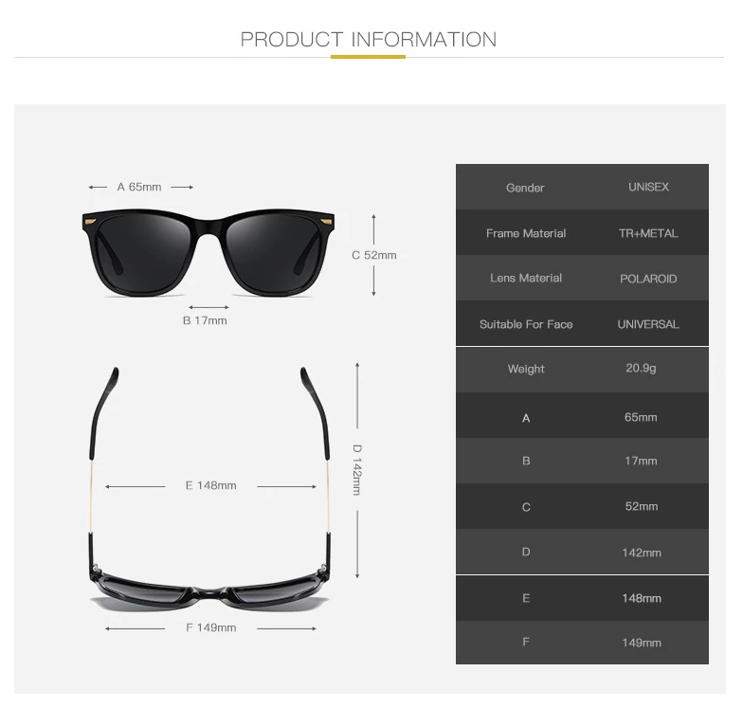
Task: Click the TR+METAL value
Action: (x=648, y=233)
